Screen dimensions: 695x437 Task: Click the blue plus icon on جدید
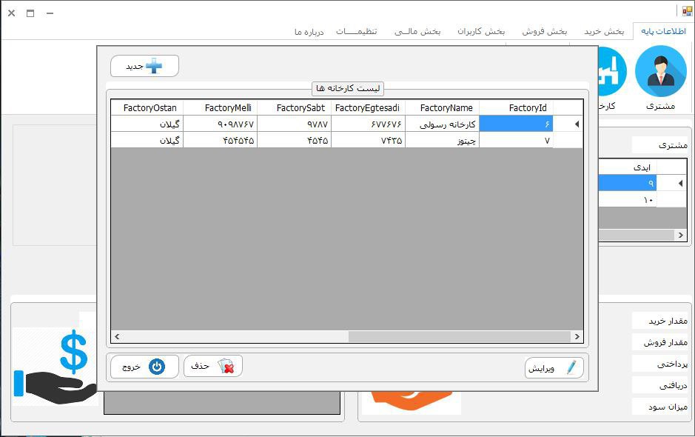[x=154, y=66]
